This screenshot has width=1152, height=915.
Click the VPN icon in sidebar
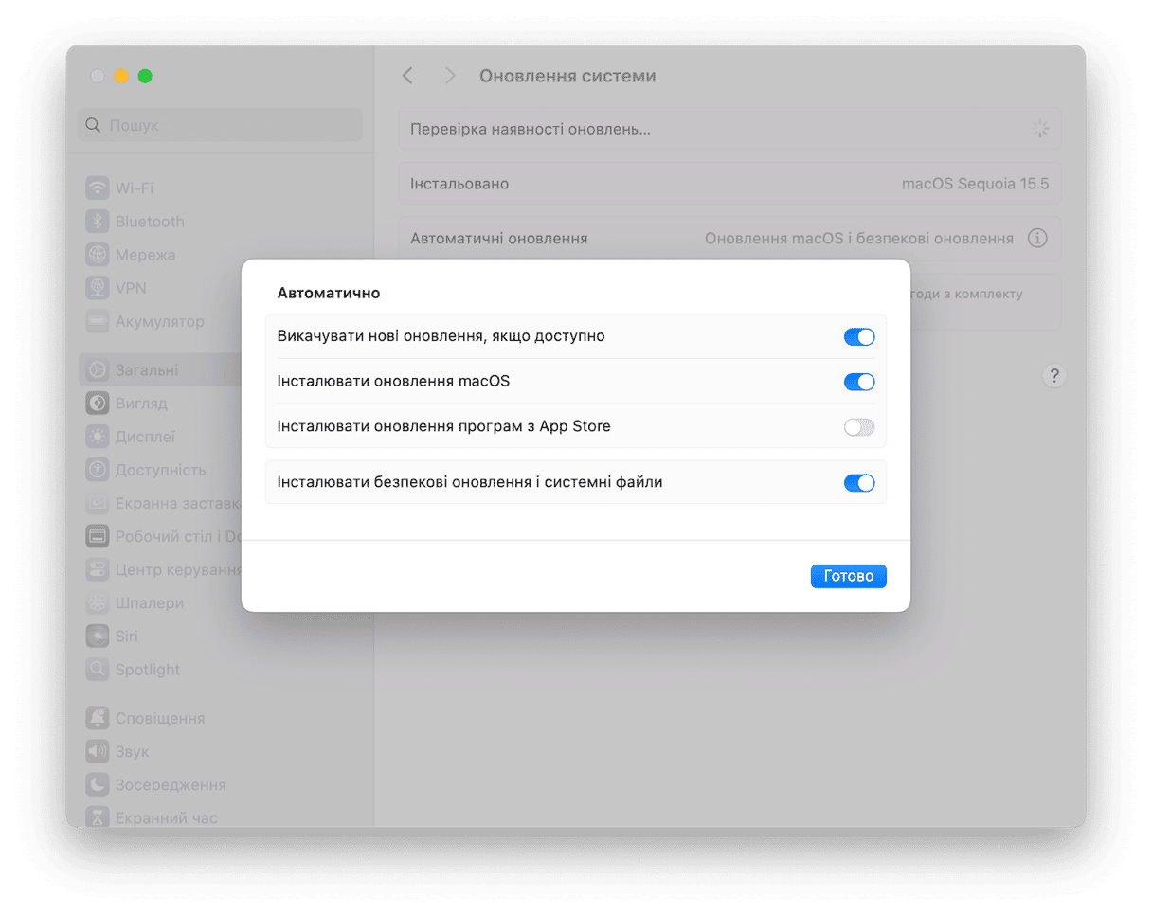[98, 288]
